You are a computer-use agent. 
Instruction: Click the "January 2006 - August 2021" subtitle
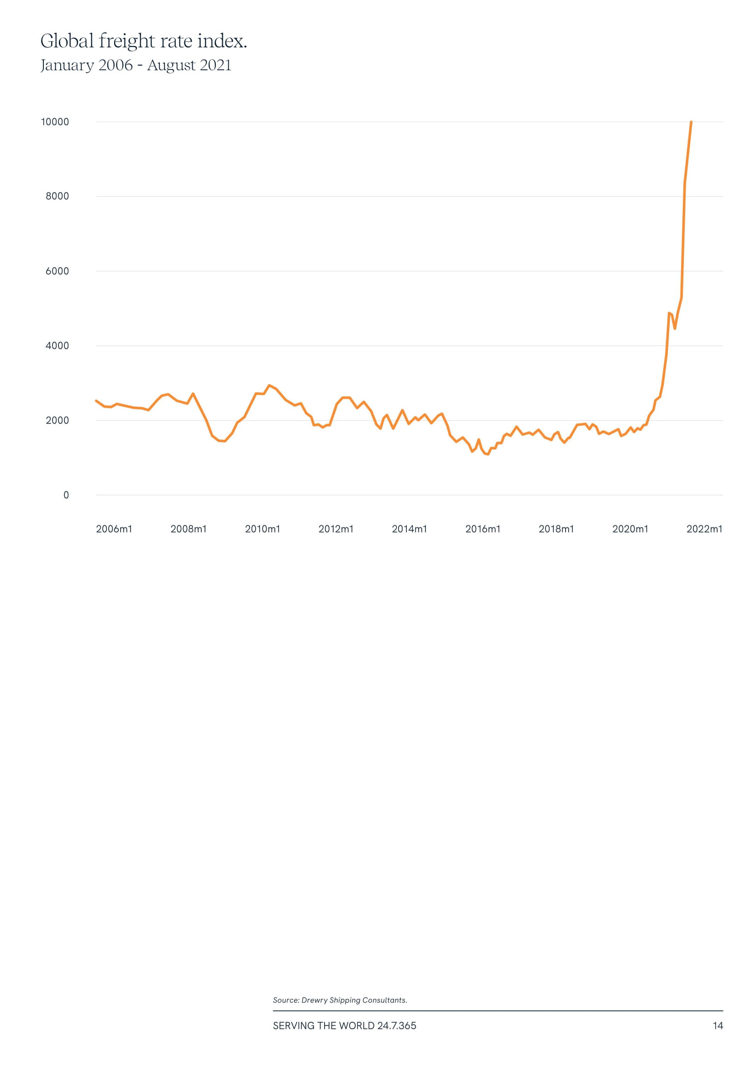tap(136, 65)
